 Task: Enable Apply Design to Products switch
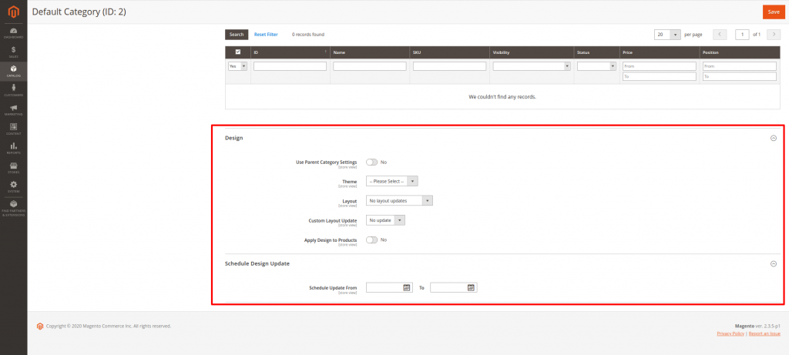coord(372,239)
